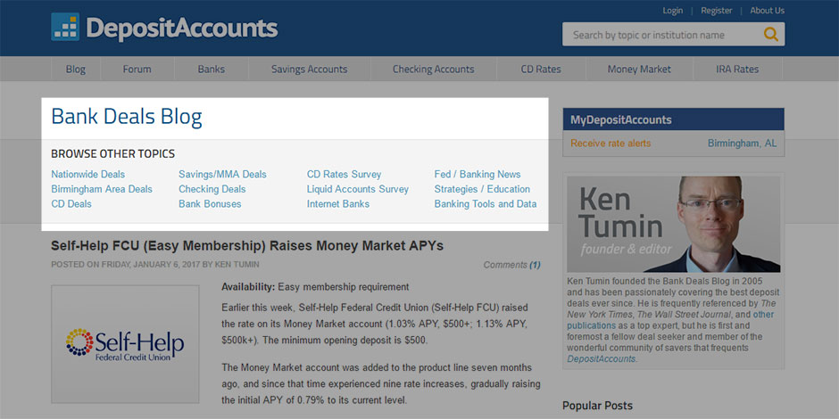Image resolution: width=839 pixels, height=419 pixels.
Task: Open Fed / Banking News topic
Action: [478, 174]
